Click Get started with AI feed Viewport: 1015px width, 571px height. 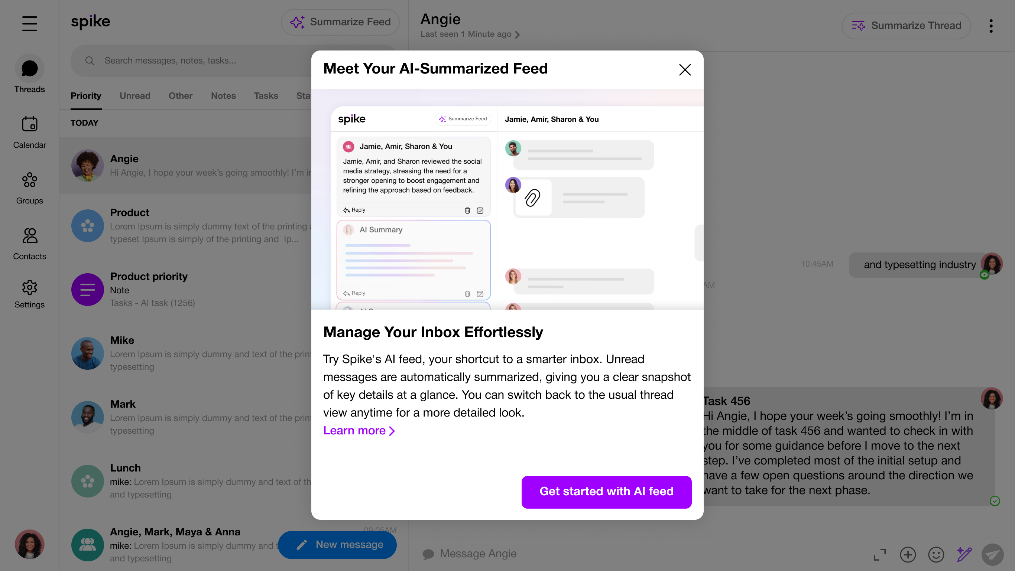click(606, 492)
